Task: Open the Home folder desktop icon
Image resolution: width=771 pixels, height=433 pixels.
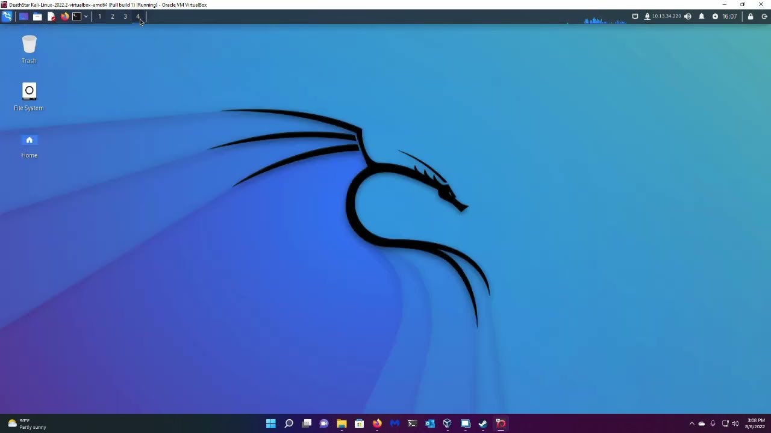Action: 29,146
